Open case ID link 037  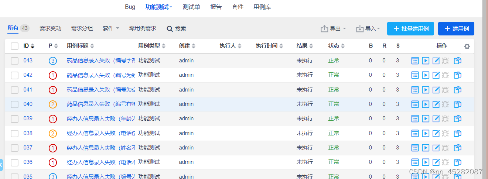click(x=28, y=147)
